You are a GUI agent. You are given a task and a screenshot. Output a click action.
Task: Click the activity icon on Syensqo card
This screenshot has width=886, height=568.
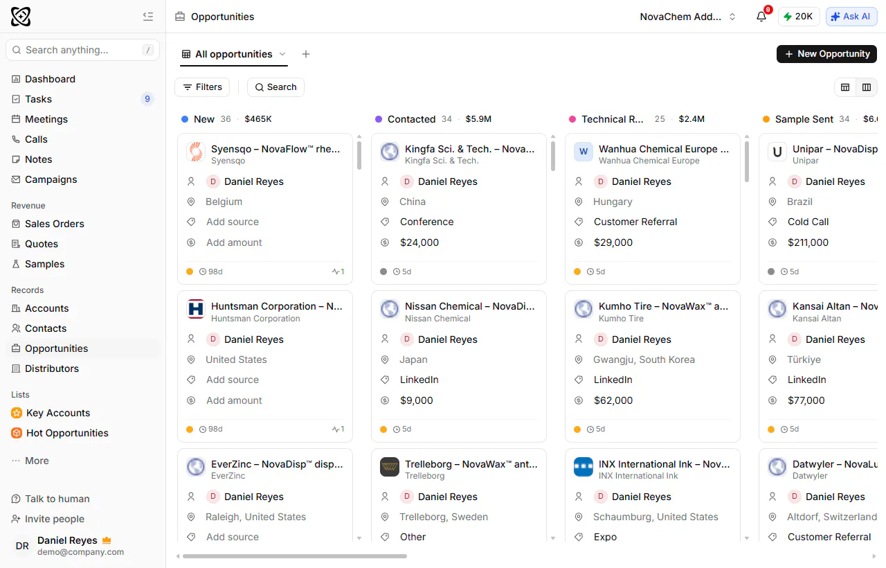338,272
